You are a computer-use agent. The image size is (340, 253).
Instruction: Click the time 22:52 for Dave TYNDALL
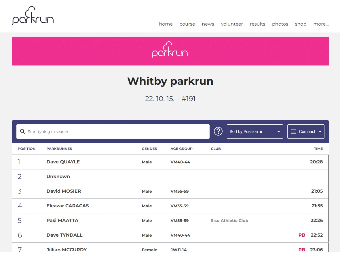coord(317,235)
